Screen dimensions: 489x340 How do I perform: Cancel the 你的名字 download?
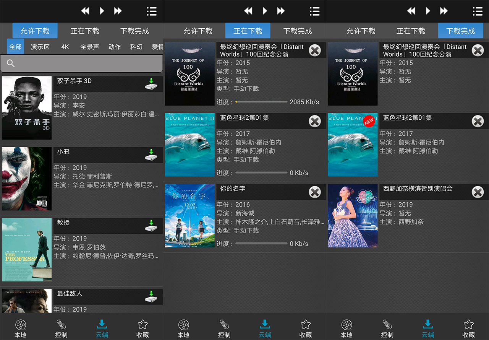(x=314, y=192)
